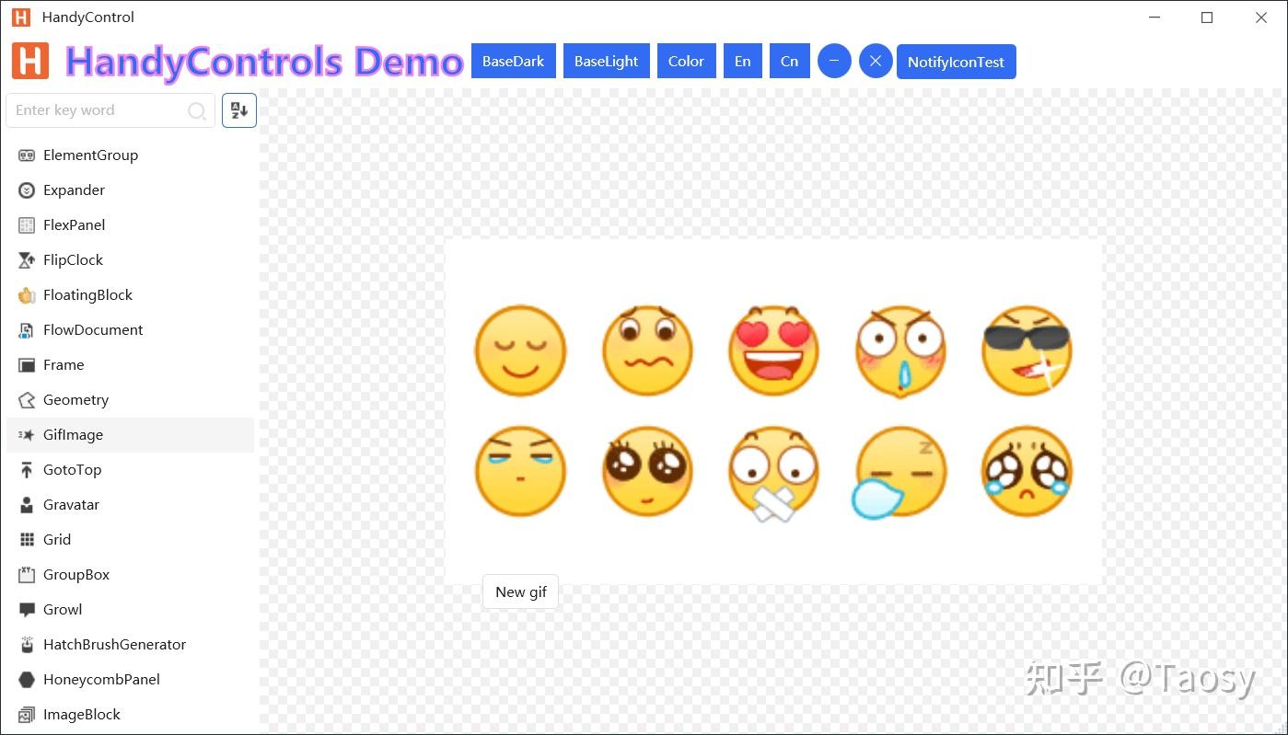This screenshot has height=735, width=1288.
Task: Click the angry runny-nose emoji
Action: pyautogui.click(x=900, y=352)
